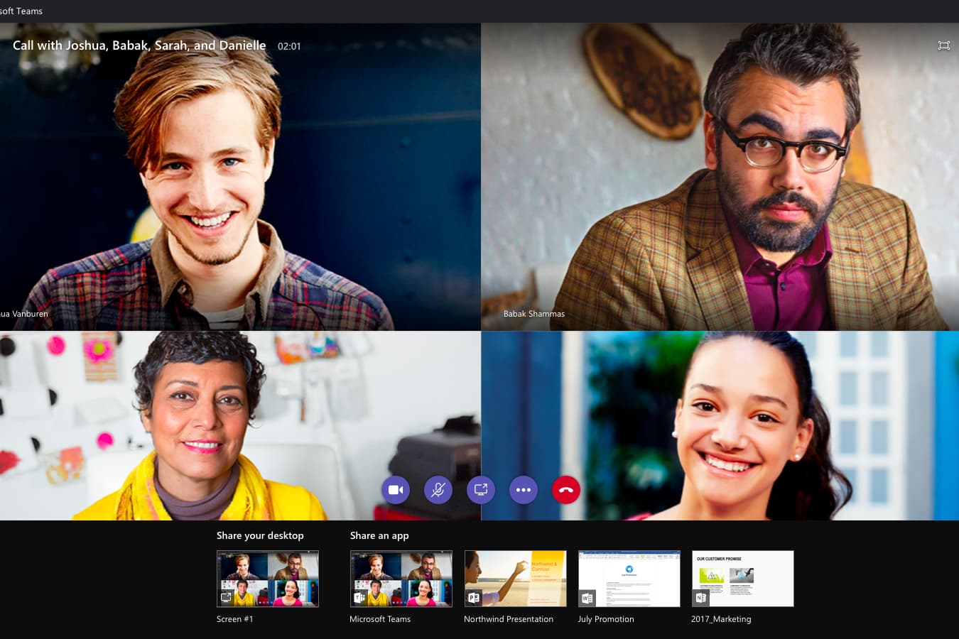Click the Share an app heading
Viewport: 959px width, 639px height.
(x=379, y=535)
